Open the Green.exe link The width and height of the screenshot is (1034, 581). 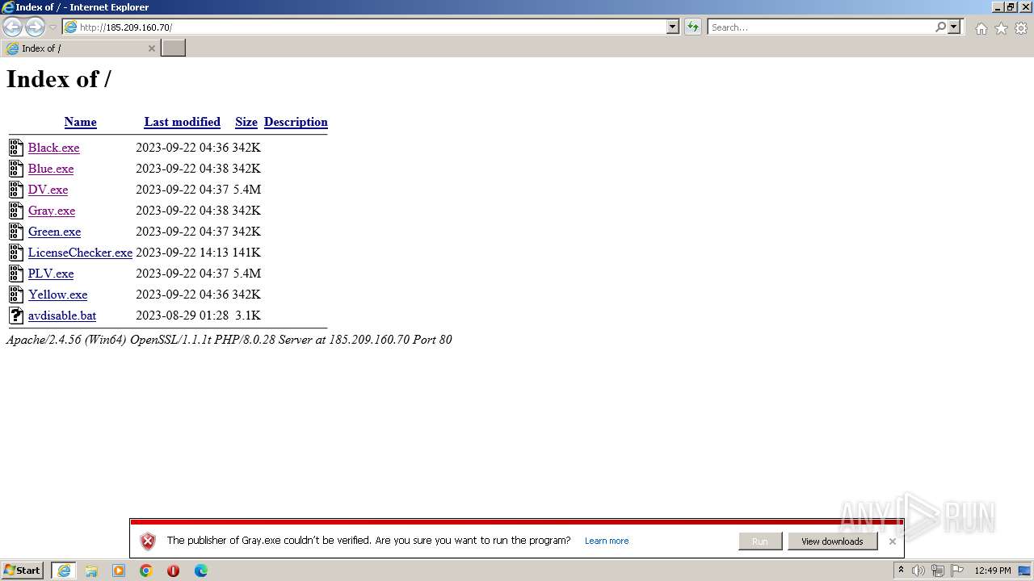(x=54, y=232)
